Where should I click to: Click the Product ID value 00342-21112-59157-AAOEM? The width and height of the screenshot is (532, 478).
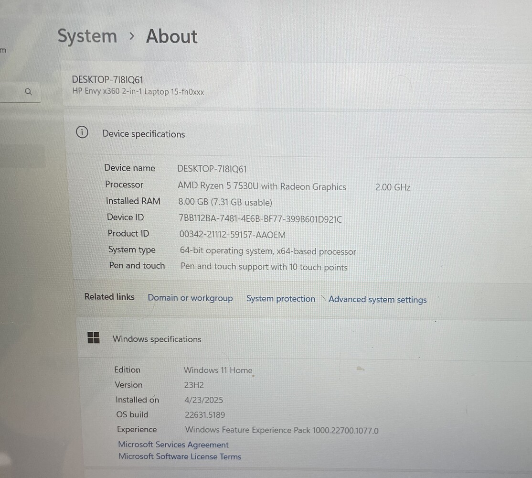point(233,235)
